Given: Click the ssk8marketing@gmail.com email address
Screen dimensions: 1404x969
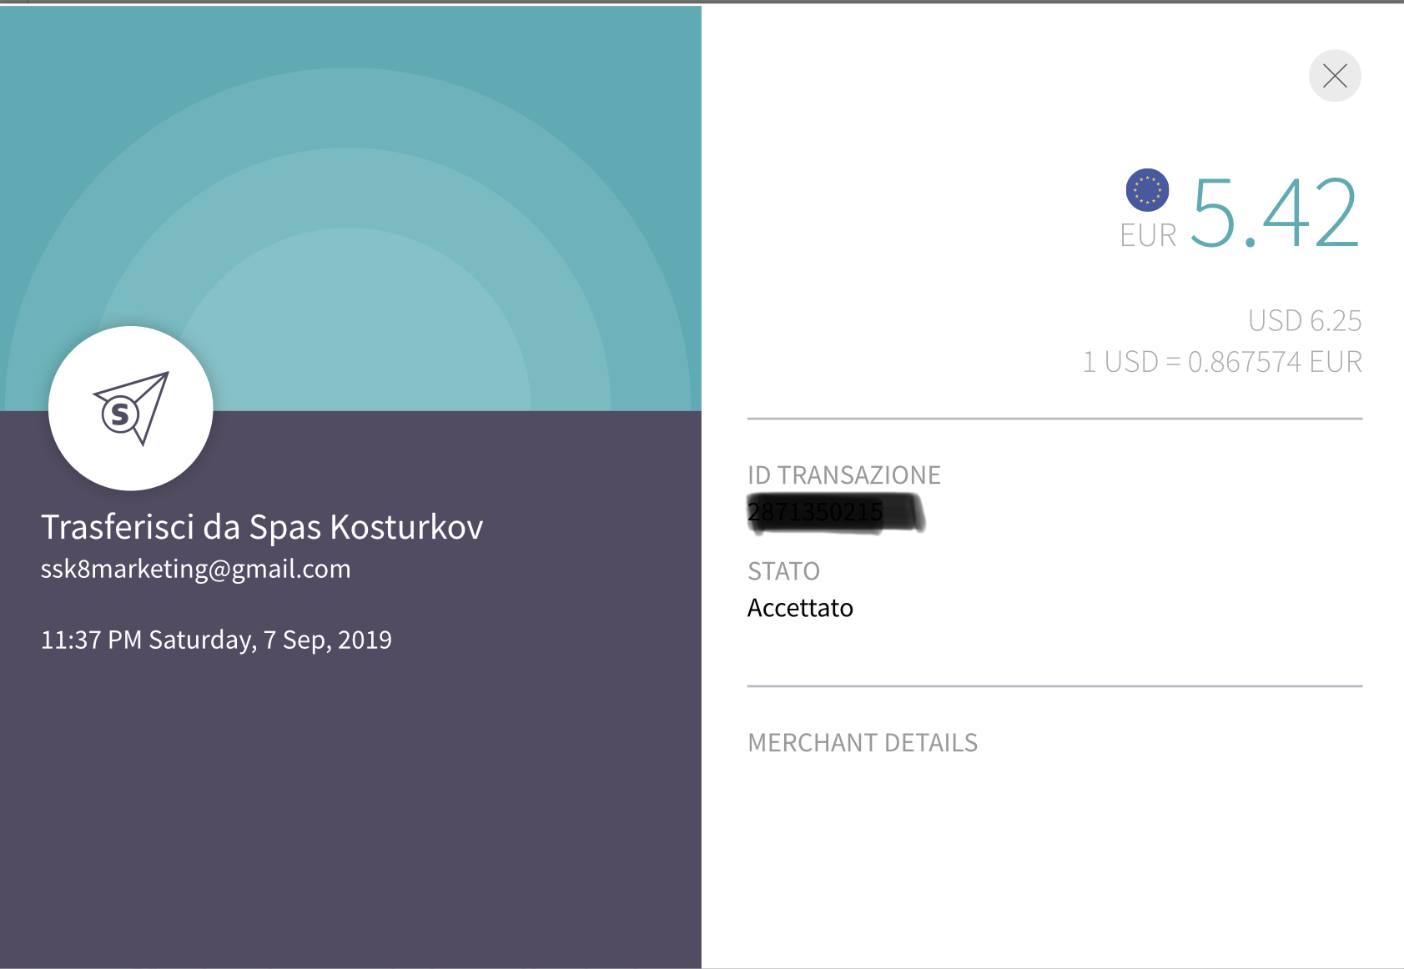Looking at the screenshot, I should pos(195,569).
